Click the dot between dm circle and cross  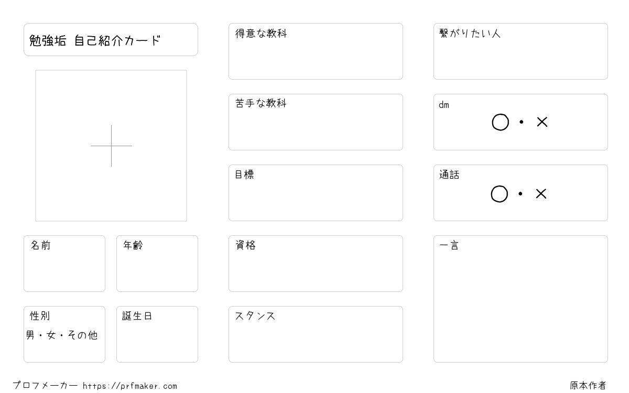click(x=521, y=122)
